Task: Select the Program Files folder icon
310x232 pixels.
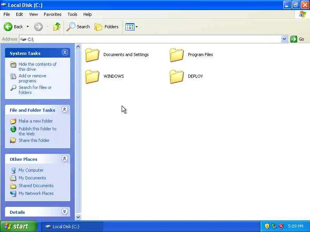Action: pos(177,55)
